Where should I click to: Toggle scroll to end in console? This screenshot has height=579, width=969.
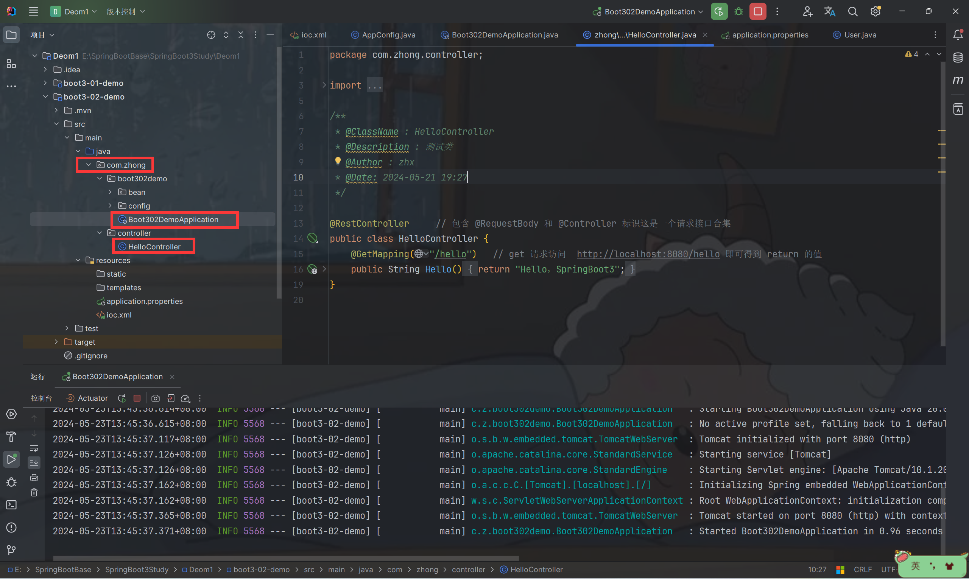pos(34,463)
